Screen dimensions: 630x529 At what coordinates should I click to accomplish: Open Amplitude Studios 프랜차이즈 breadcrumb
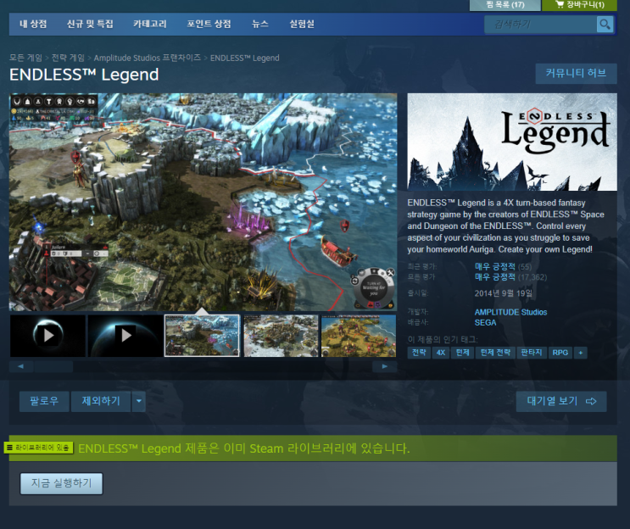[x=148, y=58]
